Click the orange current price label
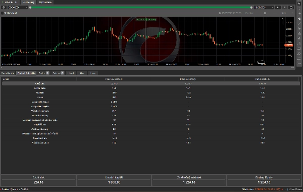The width and height of the screenshot is (303, 192). 289,45
